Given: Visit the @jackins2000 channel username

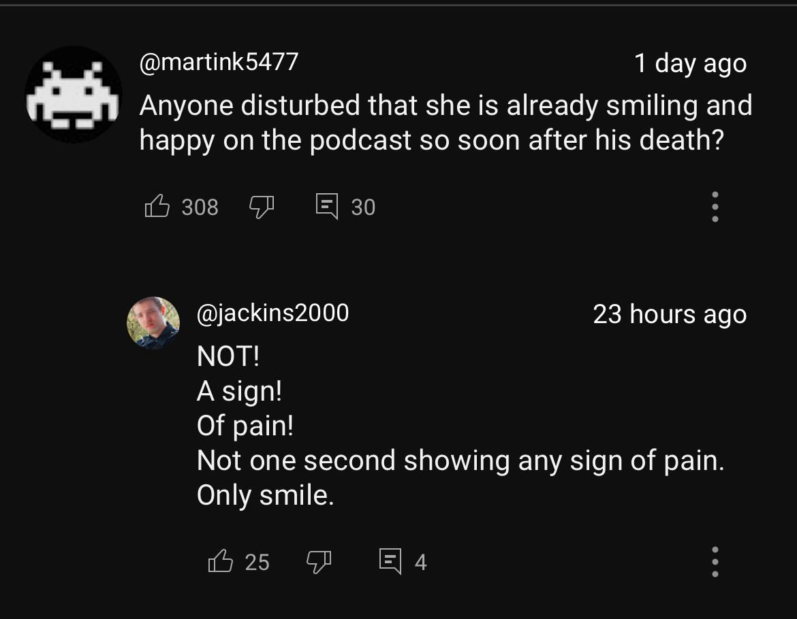Looking at the screenshot, I should point(272,313).
